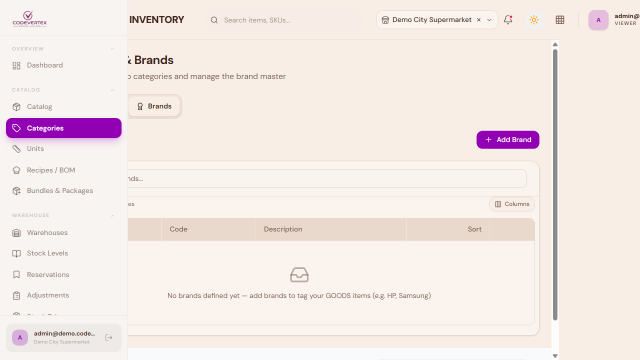Click the CodeVertex logo
The width and height of the screenshot is (640, 360).
click(29, 19)
